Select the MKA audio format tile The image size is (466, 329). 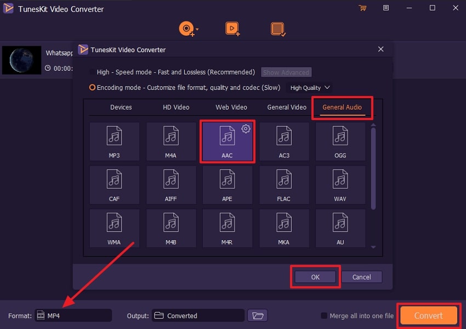click(284, 228)
